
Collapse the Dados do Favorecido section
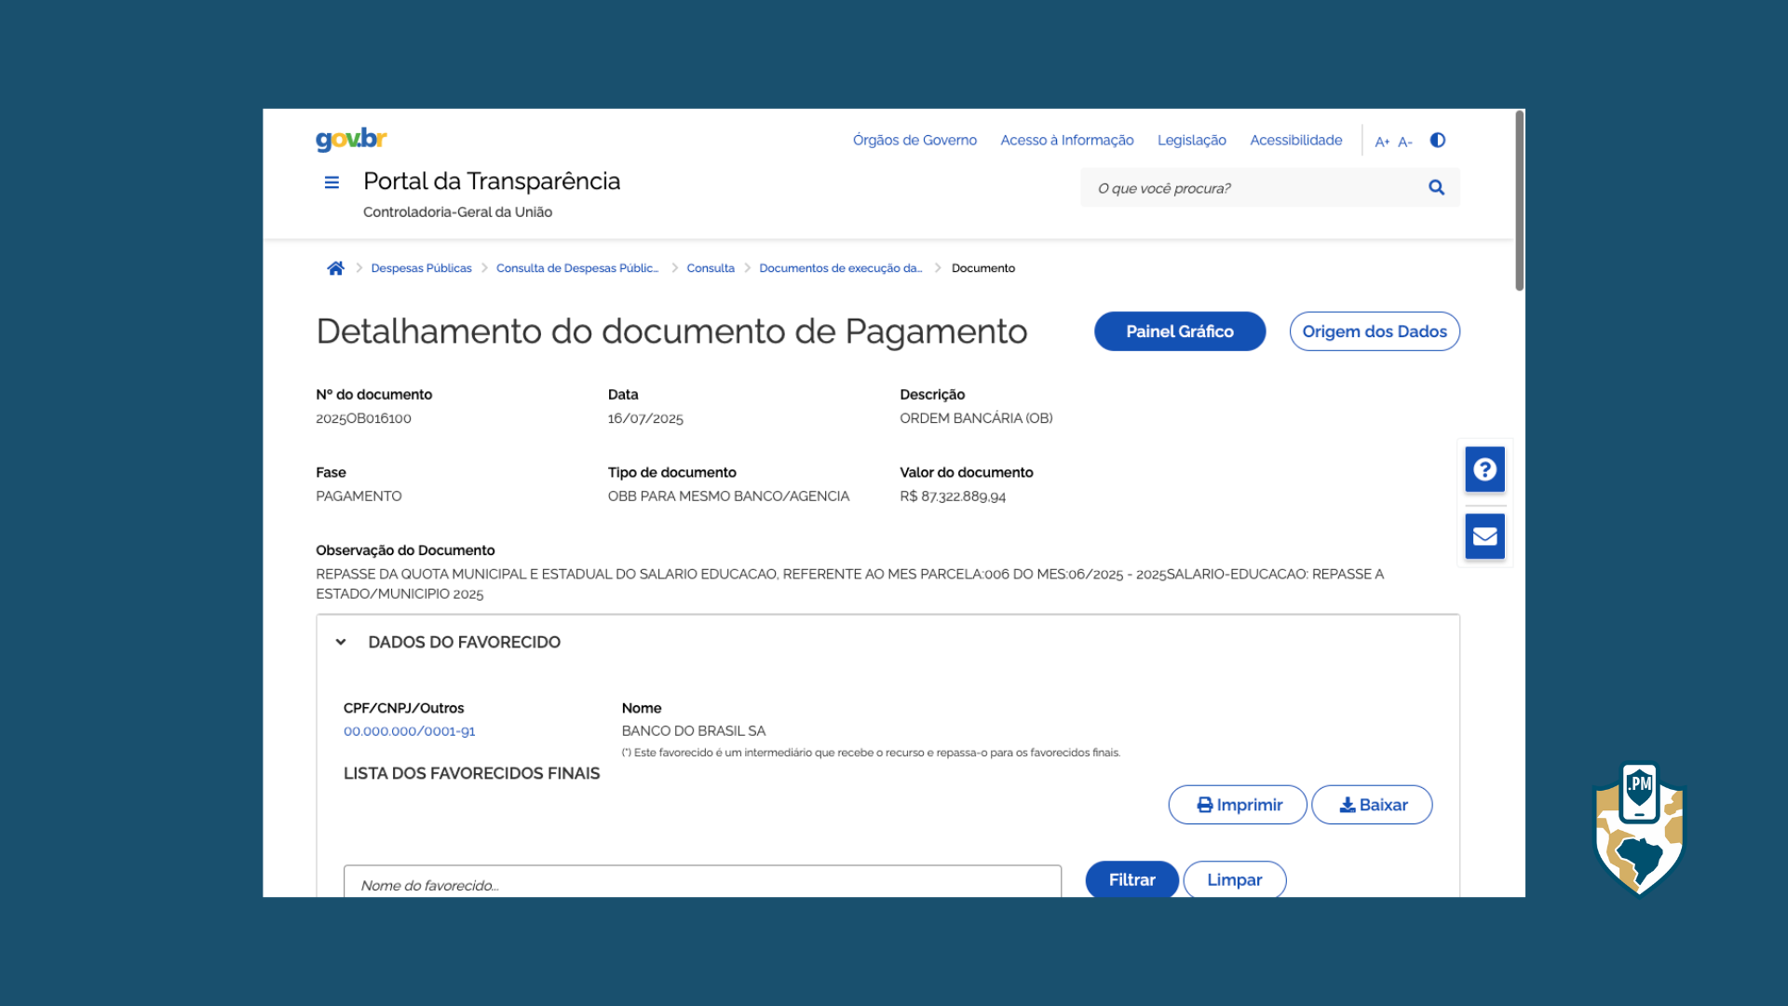click(x=341, y=642)
